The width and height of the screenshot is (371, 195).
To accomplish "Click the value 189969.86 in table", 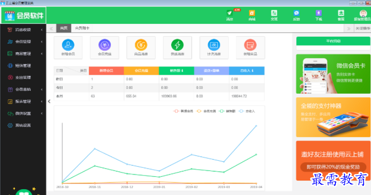I will (169, 96).
